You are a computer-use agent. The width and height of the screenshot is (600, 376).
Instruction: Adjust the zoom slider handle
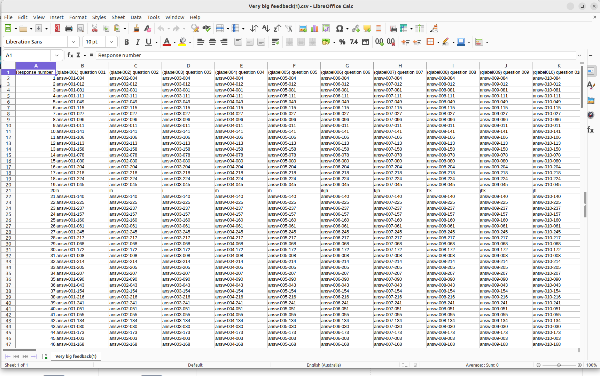click(x=559, y=365)
